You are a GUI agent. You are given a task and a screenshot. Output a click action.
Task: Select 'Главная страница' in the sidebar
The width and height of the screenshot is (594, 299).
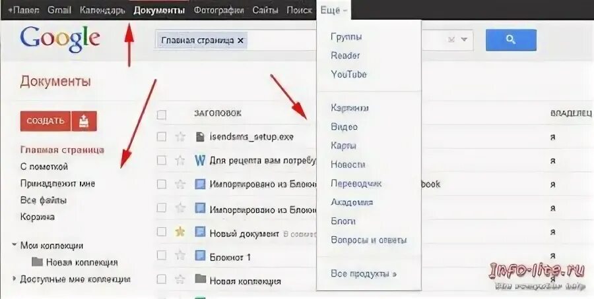tap(62, 149)
